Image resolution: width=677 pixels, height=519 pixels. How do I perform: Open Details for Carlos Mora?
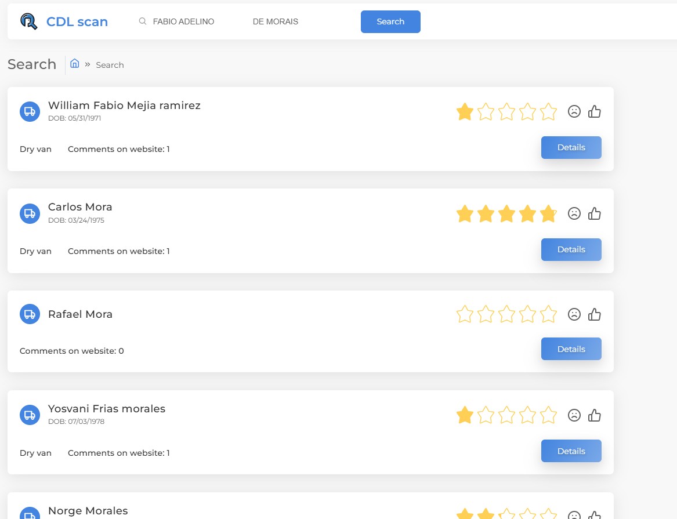[x=571, y=249]
